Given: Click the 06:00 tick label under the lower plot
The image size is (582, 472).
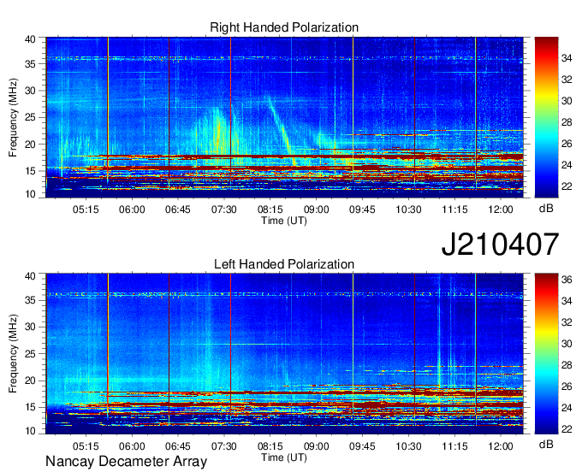Looking at the screenshot, I should (132, 446).
